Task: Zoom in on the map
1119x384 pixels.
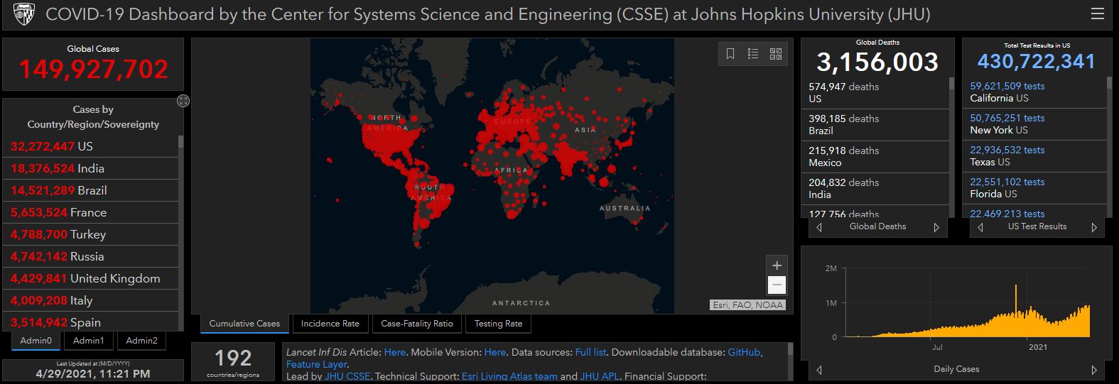Action: tap(777, 265)
